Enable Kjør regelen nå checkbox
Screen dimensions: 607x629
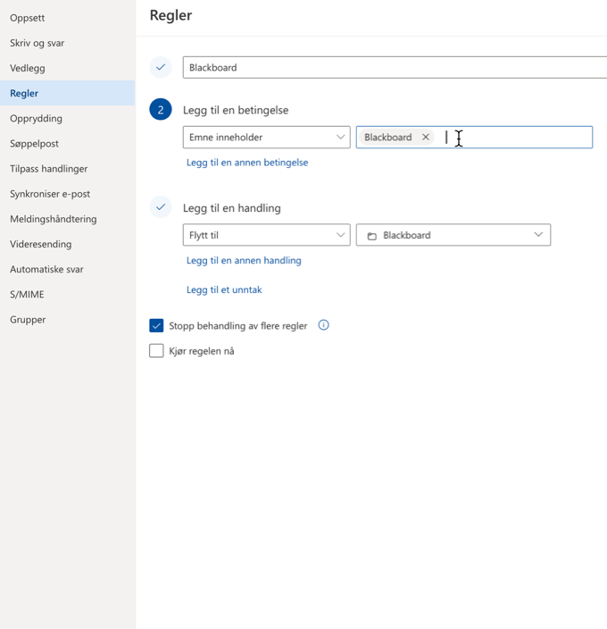[157, 351]
